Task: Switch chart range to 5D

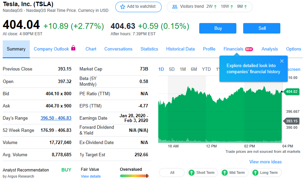Action: click(x=172, y=69)
